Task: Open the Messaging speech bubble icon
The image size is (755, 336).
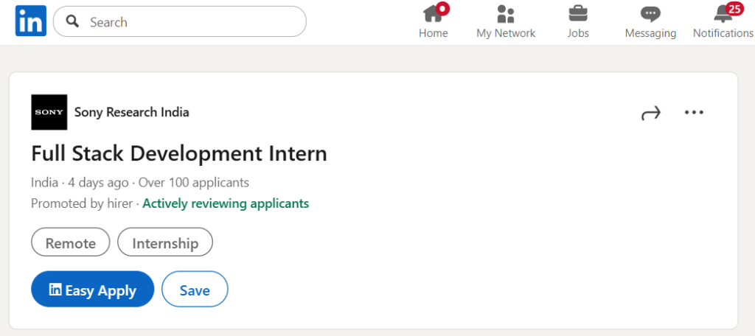Action: [x=650, y=14]
